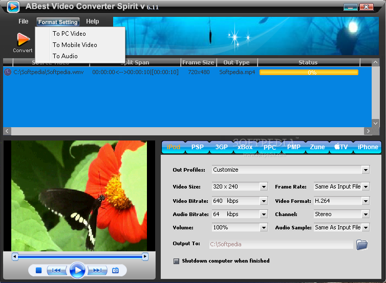Click the Softpedia.mp4 out type cell
The height and width of the screenshot is (283, 386).
tap(237, 72)
